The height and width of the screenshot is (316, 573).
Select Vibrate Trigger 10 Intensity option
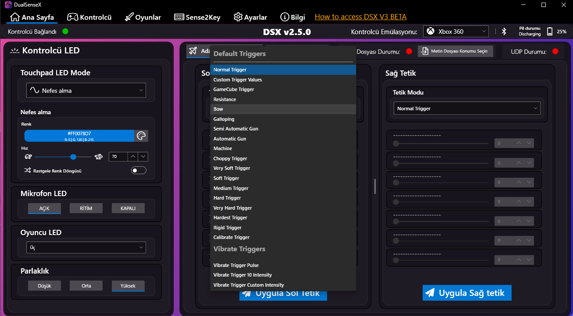click(x=283, y=275)
